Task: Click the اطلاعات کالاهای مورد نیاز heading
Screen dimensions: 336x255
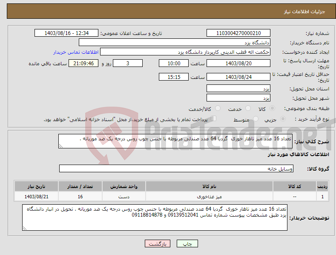Action: (298, 154)
